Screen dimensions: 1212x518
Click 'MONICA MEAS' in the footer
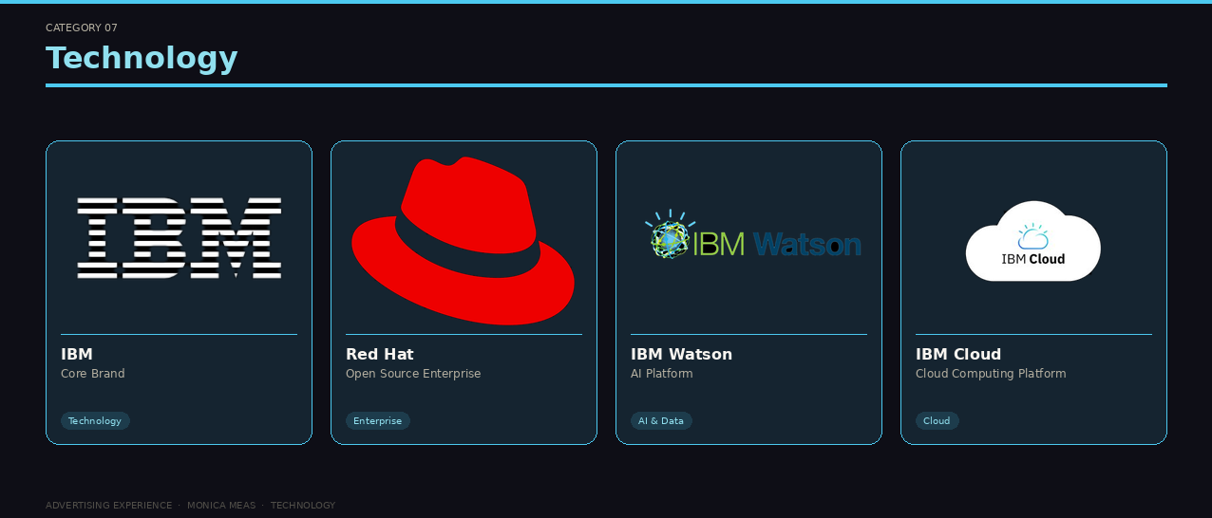(221, 506)
